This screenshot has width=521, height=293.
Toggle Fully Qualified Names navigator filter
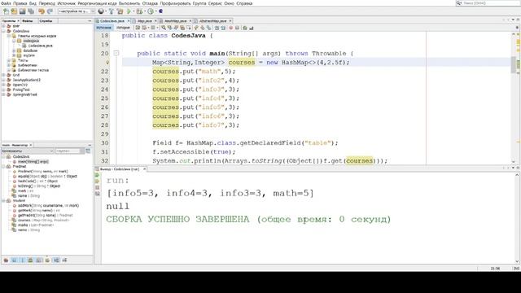point(47,260)
